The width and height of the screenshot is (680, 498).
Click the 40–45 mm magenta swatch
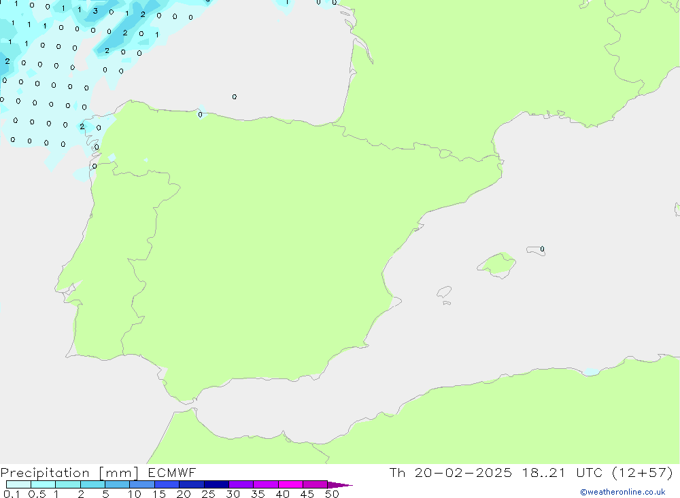[x=290, y=484]
